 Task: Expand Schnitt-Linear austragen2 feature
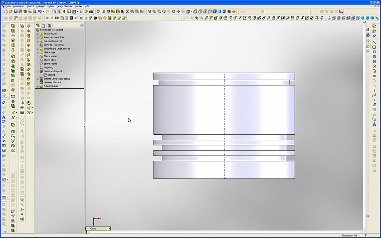click(x=38, y=79)
